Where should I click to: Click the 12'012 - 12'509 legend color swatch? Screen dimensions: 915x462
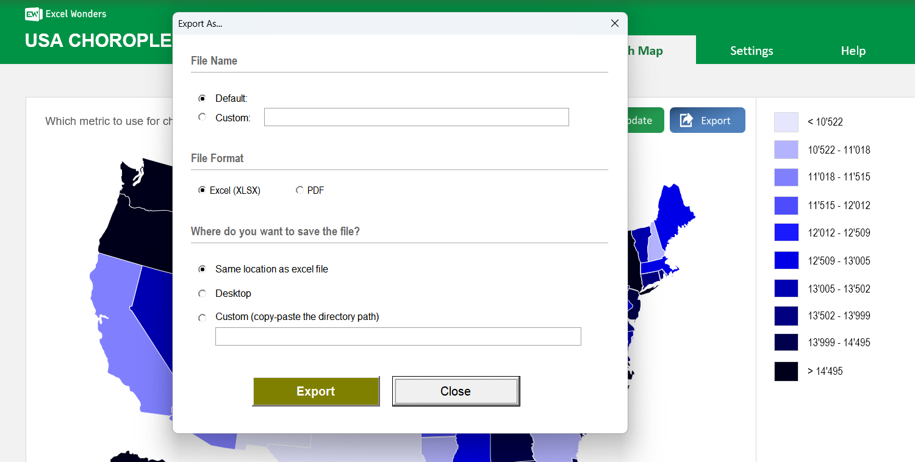point(786,233)
